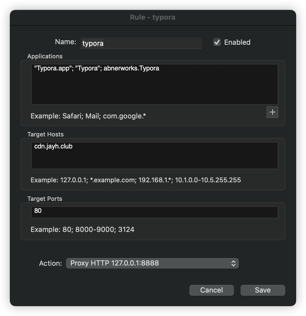This screenshot has height=316, width=306.
Task: Click the "Action:" label
Action: 51,263
